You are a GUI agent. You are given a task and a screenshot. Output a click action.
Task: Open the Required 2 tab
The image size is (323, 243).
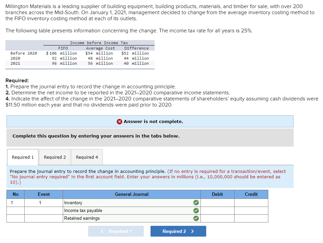coord(55,157)
